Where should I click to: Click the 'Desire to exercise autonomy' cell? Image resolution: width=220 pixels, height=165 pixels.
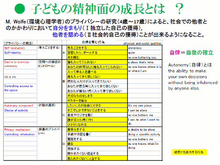coord(20,64)
